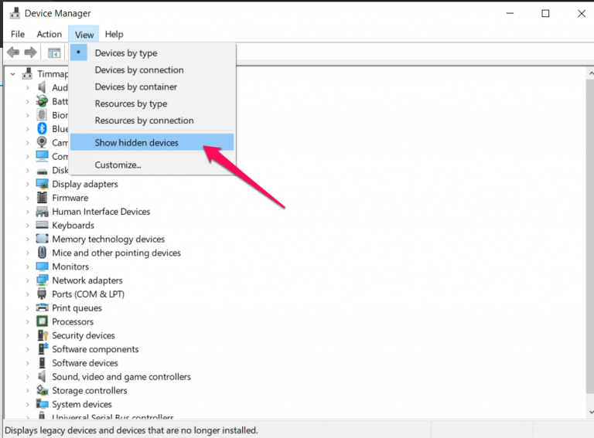Click the Cameras webcam icon
The image size is (594, 438).
coord(42,142)
